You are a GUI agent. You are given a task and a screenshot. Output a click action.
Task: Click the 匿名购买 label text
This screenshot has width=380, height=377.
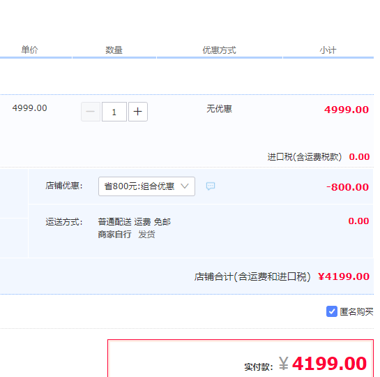[356, 312]
